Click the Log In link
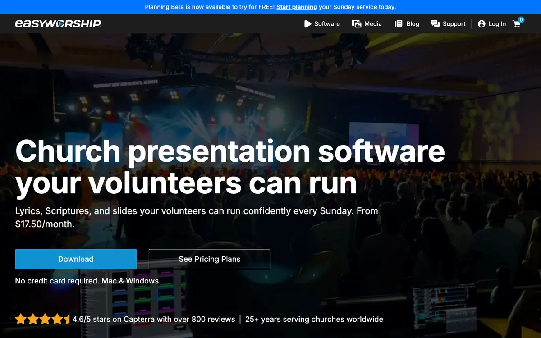This screenshot has width=541, height=338. (492, 24)
